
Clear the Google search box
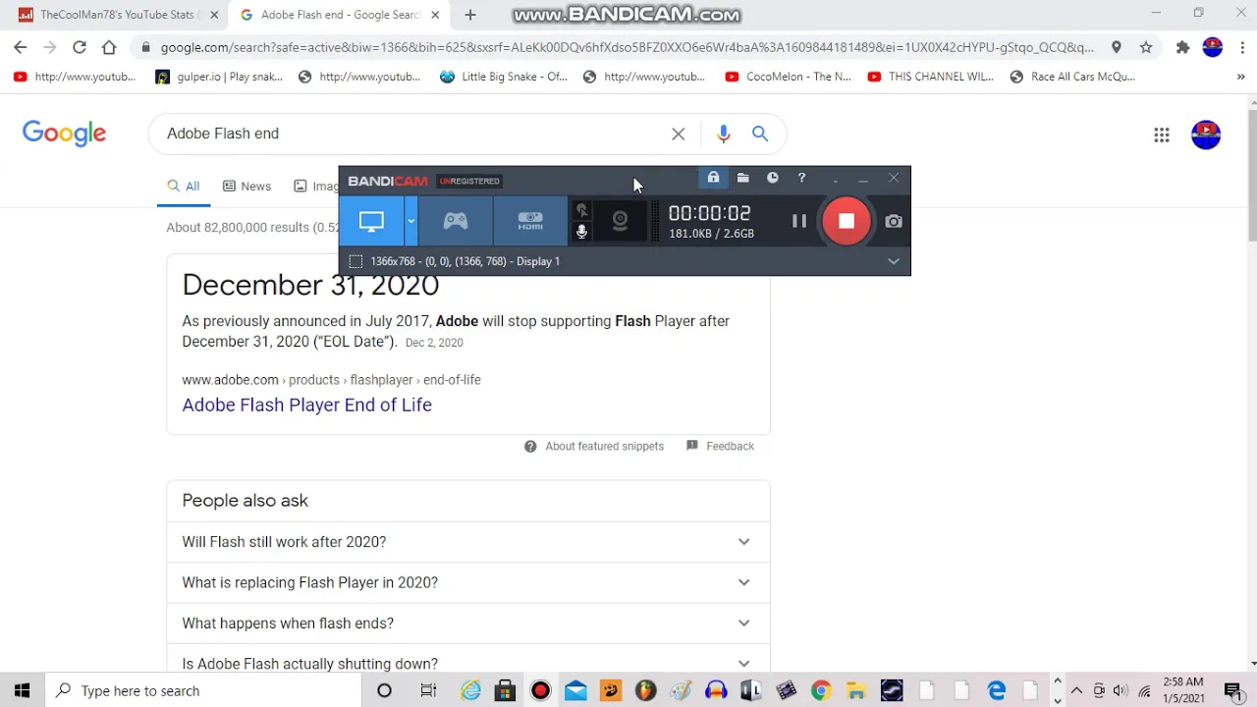pos(678,134)
